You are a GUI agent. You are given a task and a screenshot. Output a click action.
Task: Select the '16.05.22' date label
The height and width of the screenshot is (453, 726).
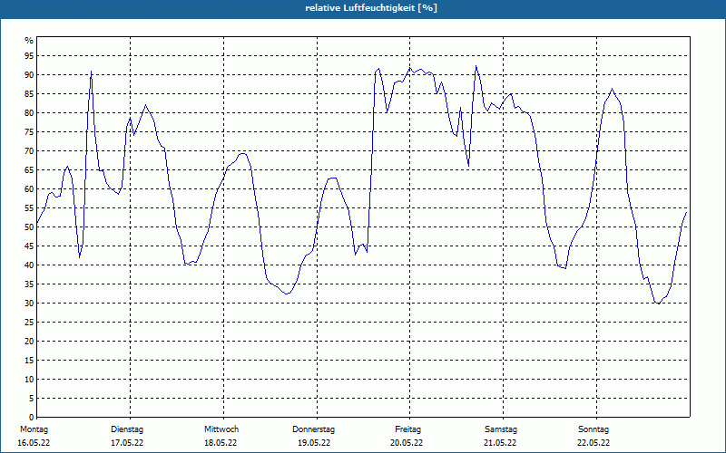34,443
